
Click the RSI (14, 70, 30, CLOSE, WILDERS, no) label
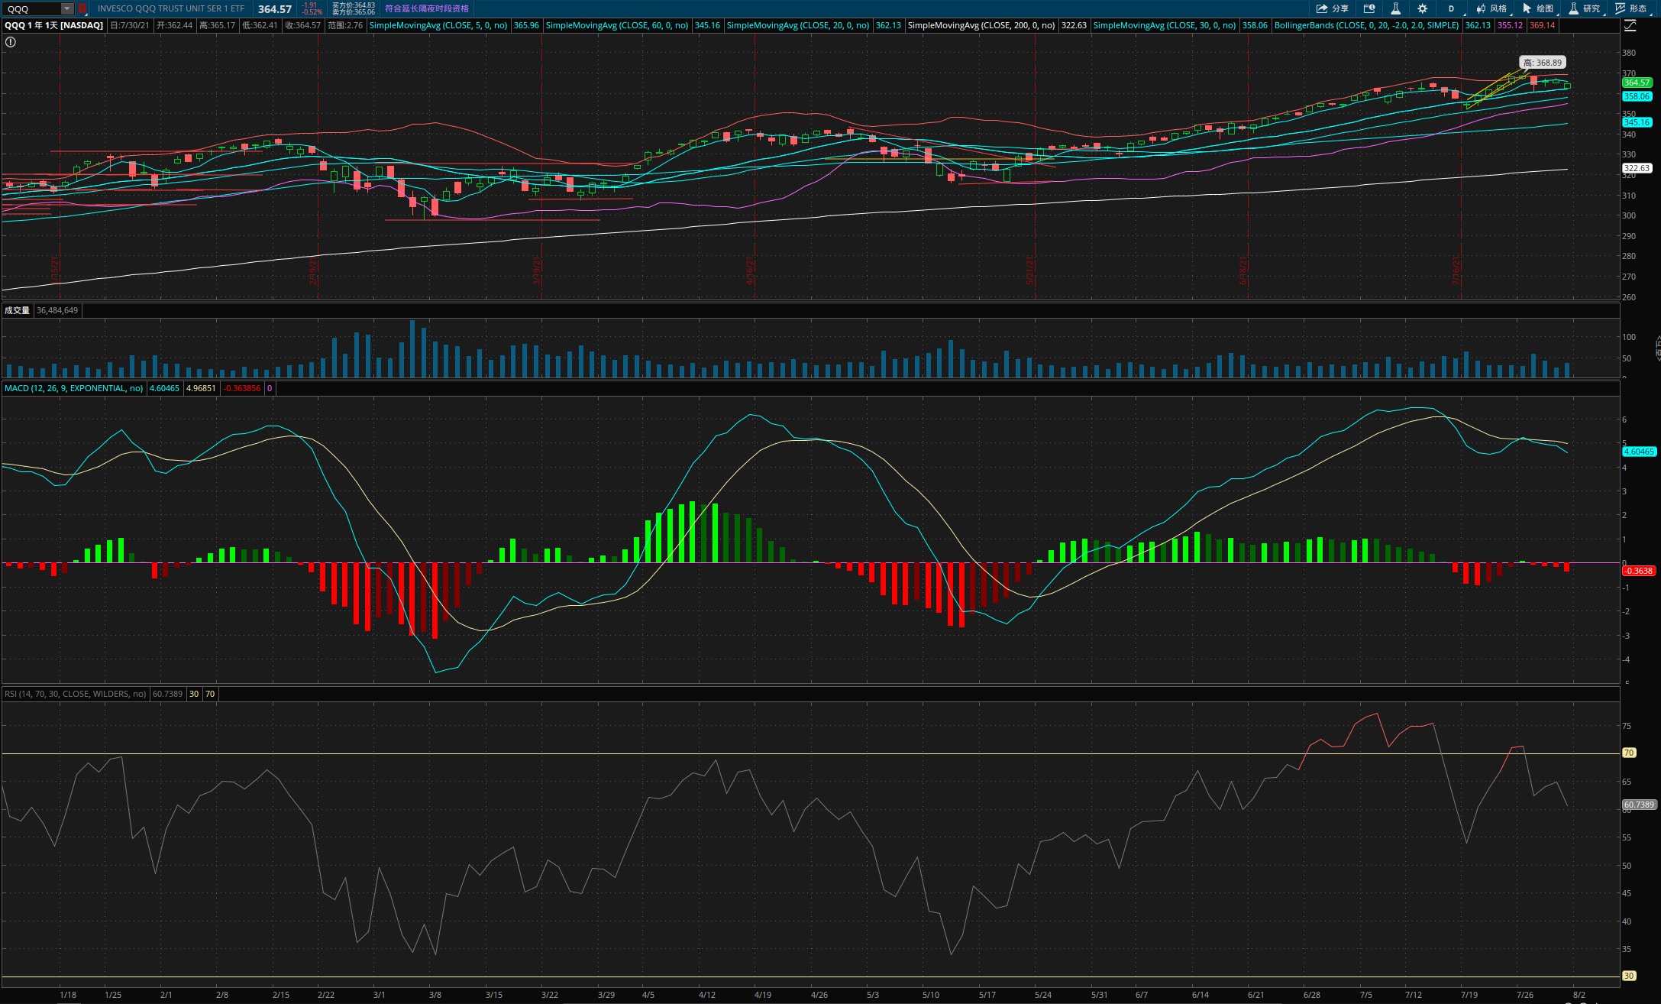click(76, 694)
